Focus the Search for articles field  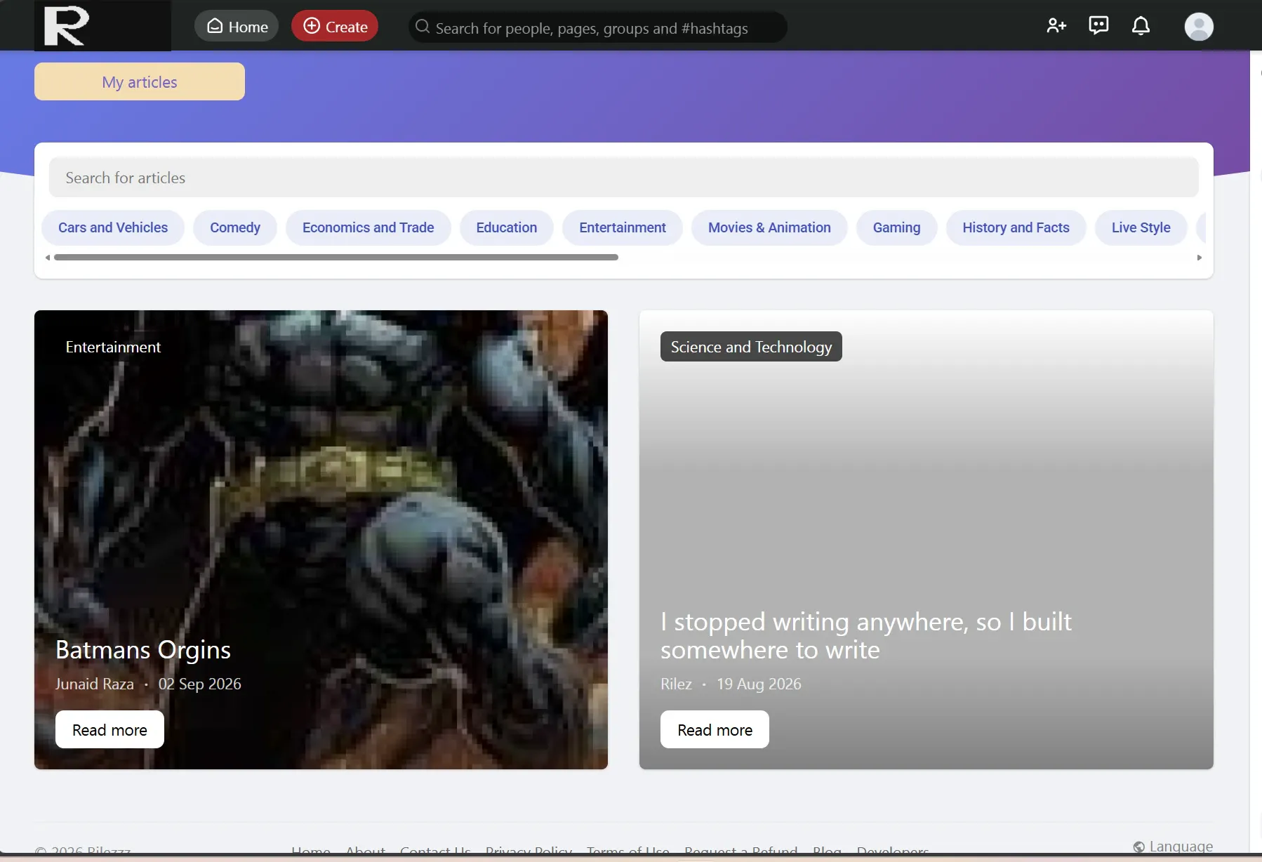[x=623, y=178]
